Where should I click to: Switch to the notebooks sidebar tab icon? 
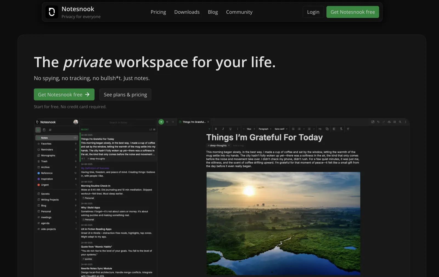(x=44, y=130)
